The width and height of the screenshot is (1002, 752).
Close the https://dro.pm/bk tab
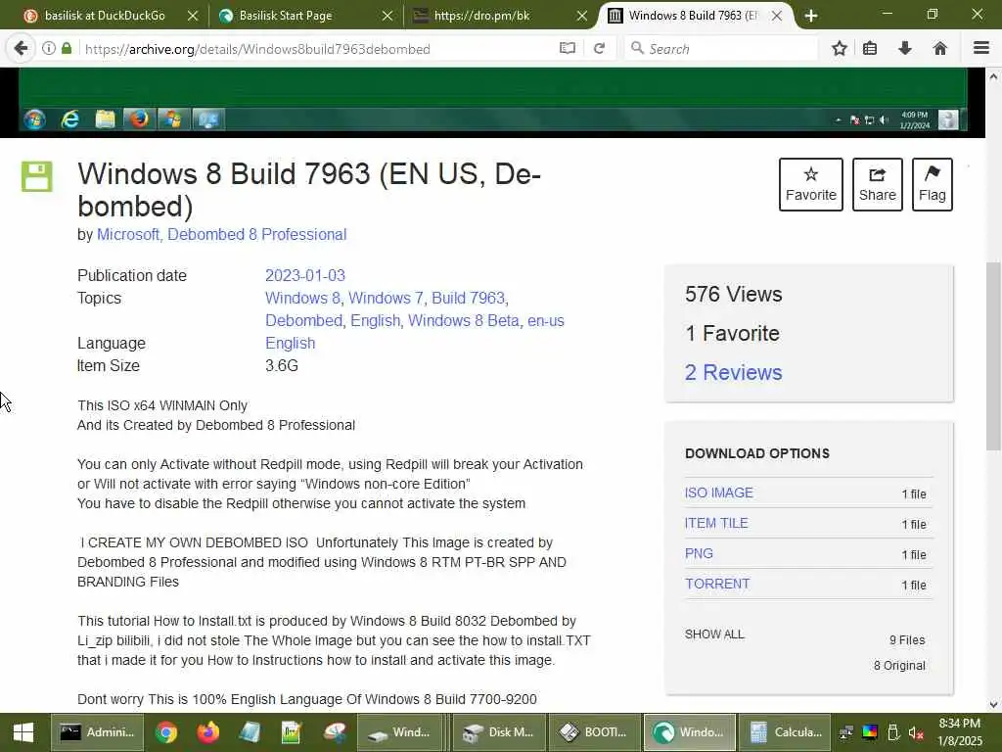tap(581, 16)
